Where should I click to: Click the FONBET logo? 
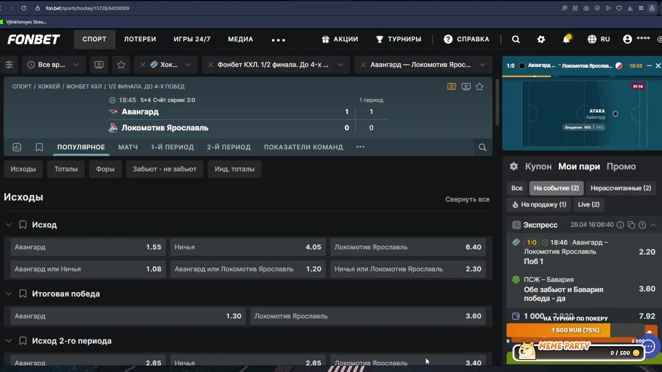pos(34,39)
